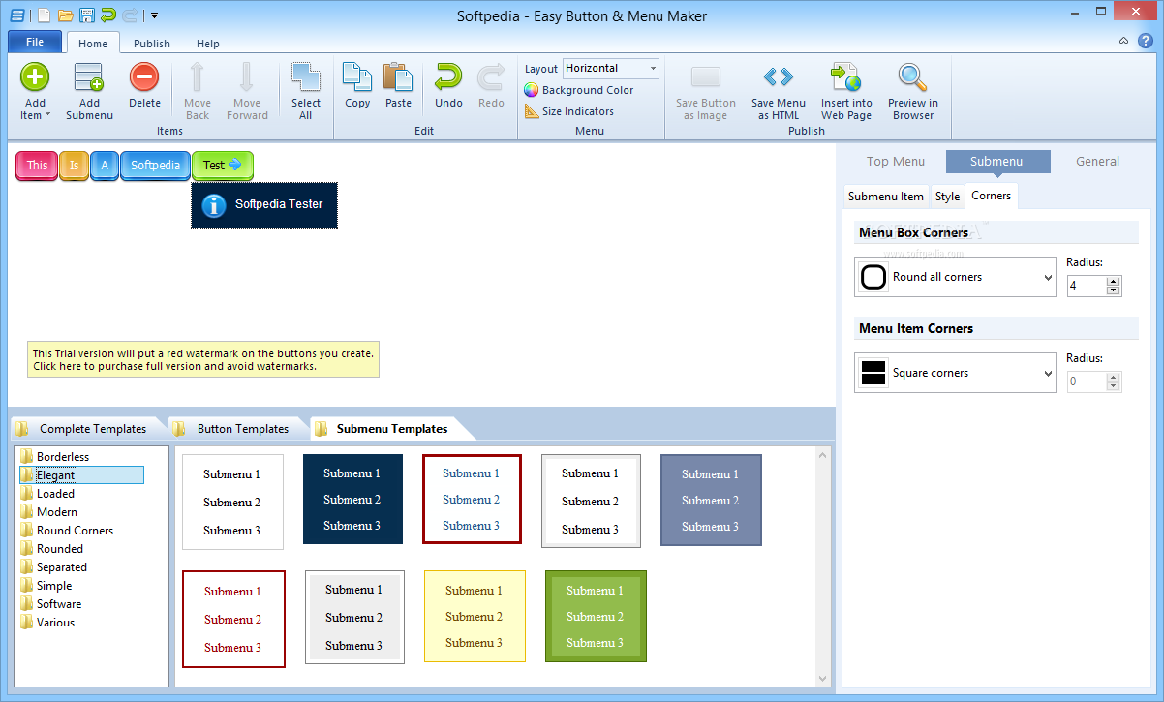Click the Save quick access icon
Screen dimensions: 1164x702
click(x=87, y=15)
